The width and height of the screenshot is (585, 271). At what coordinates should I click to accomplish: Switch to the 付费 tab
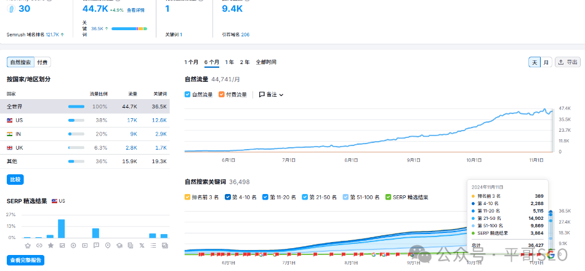42,62
